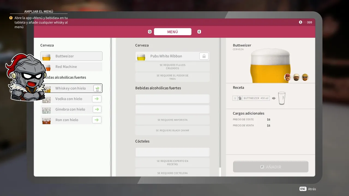Click Cargos adicionales heading
Viewport: 349px width, 196px height.
[x=248, y=113]
